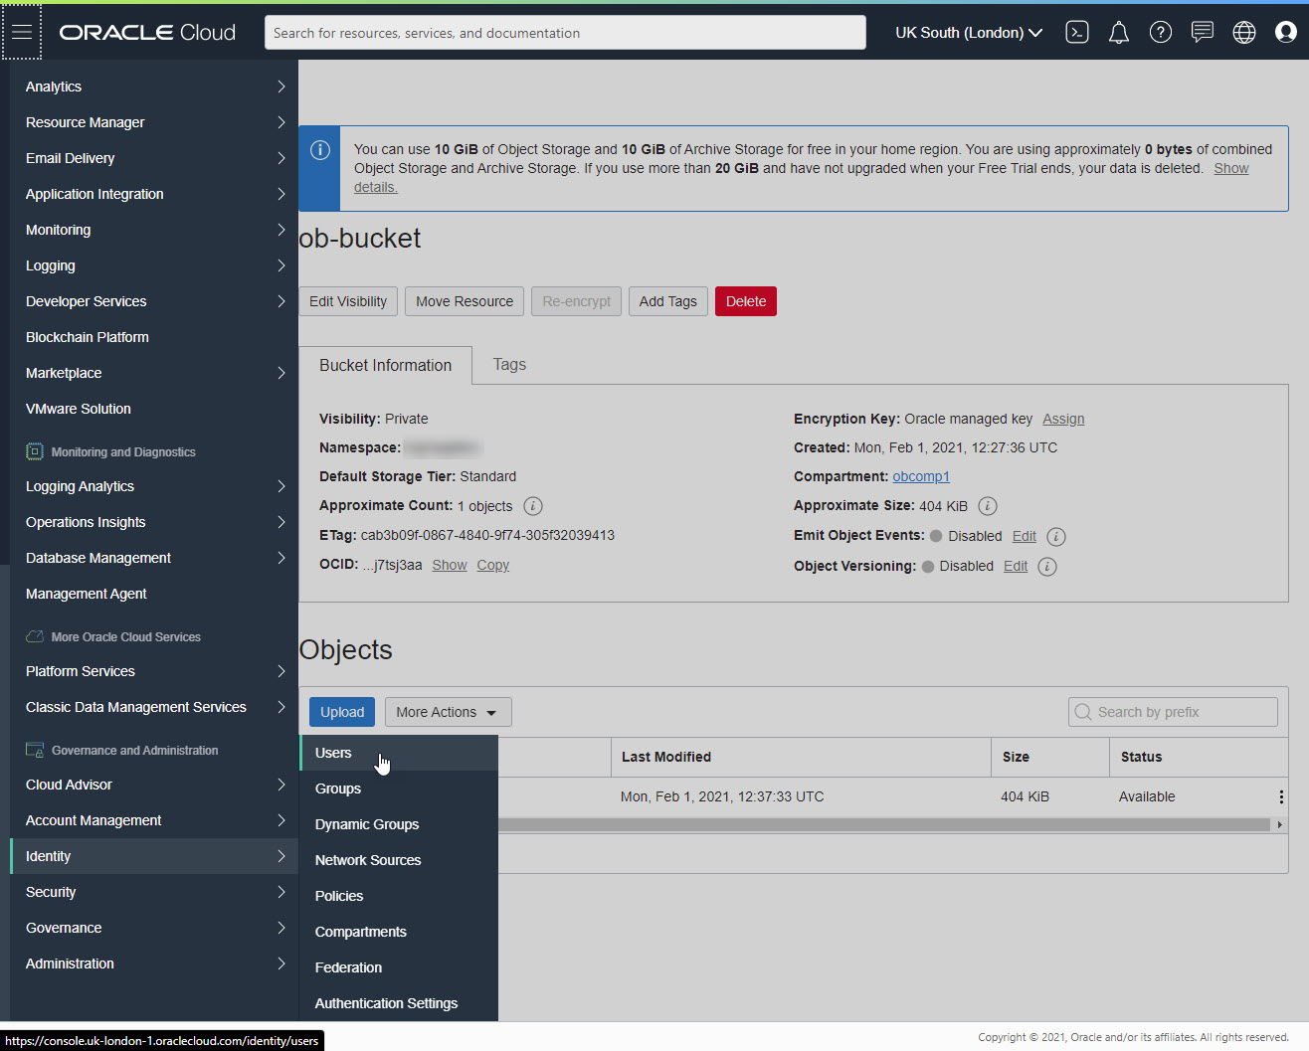Click the Move Resource button

coord(465,301)
